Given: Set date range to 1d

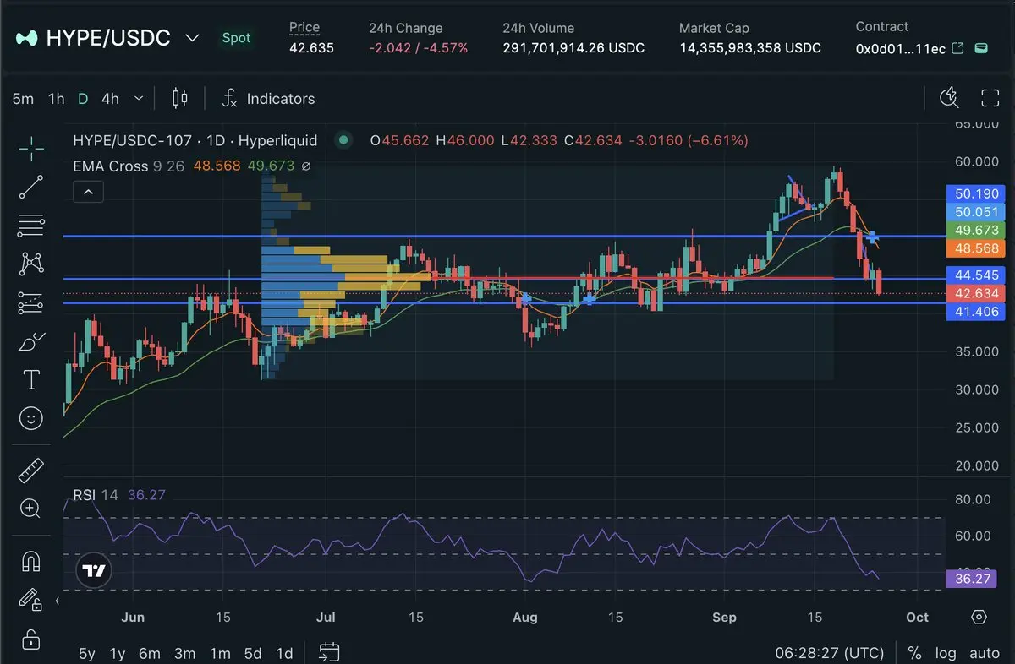Looking at the screenshot, I should coord(285,653).
